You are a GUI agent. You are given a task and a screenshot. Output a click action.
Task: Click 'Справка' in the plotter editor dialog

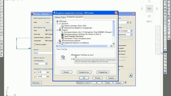pyautogui.click(x=111, y=78)
